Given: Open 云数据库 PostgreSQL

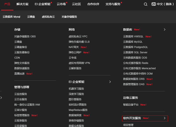Looking at the screenshot, I should tap(135, 47).
